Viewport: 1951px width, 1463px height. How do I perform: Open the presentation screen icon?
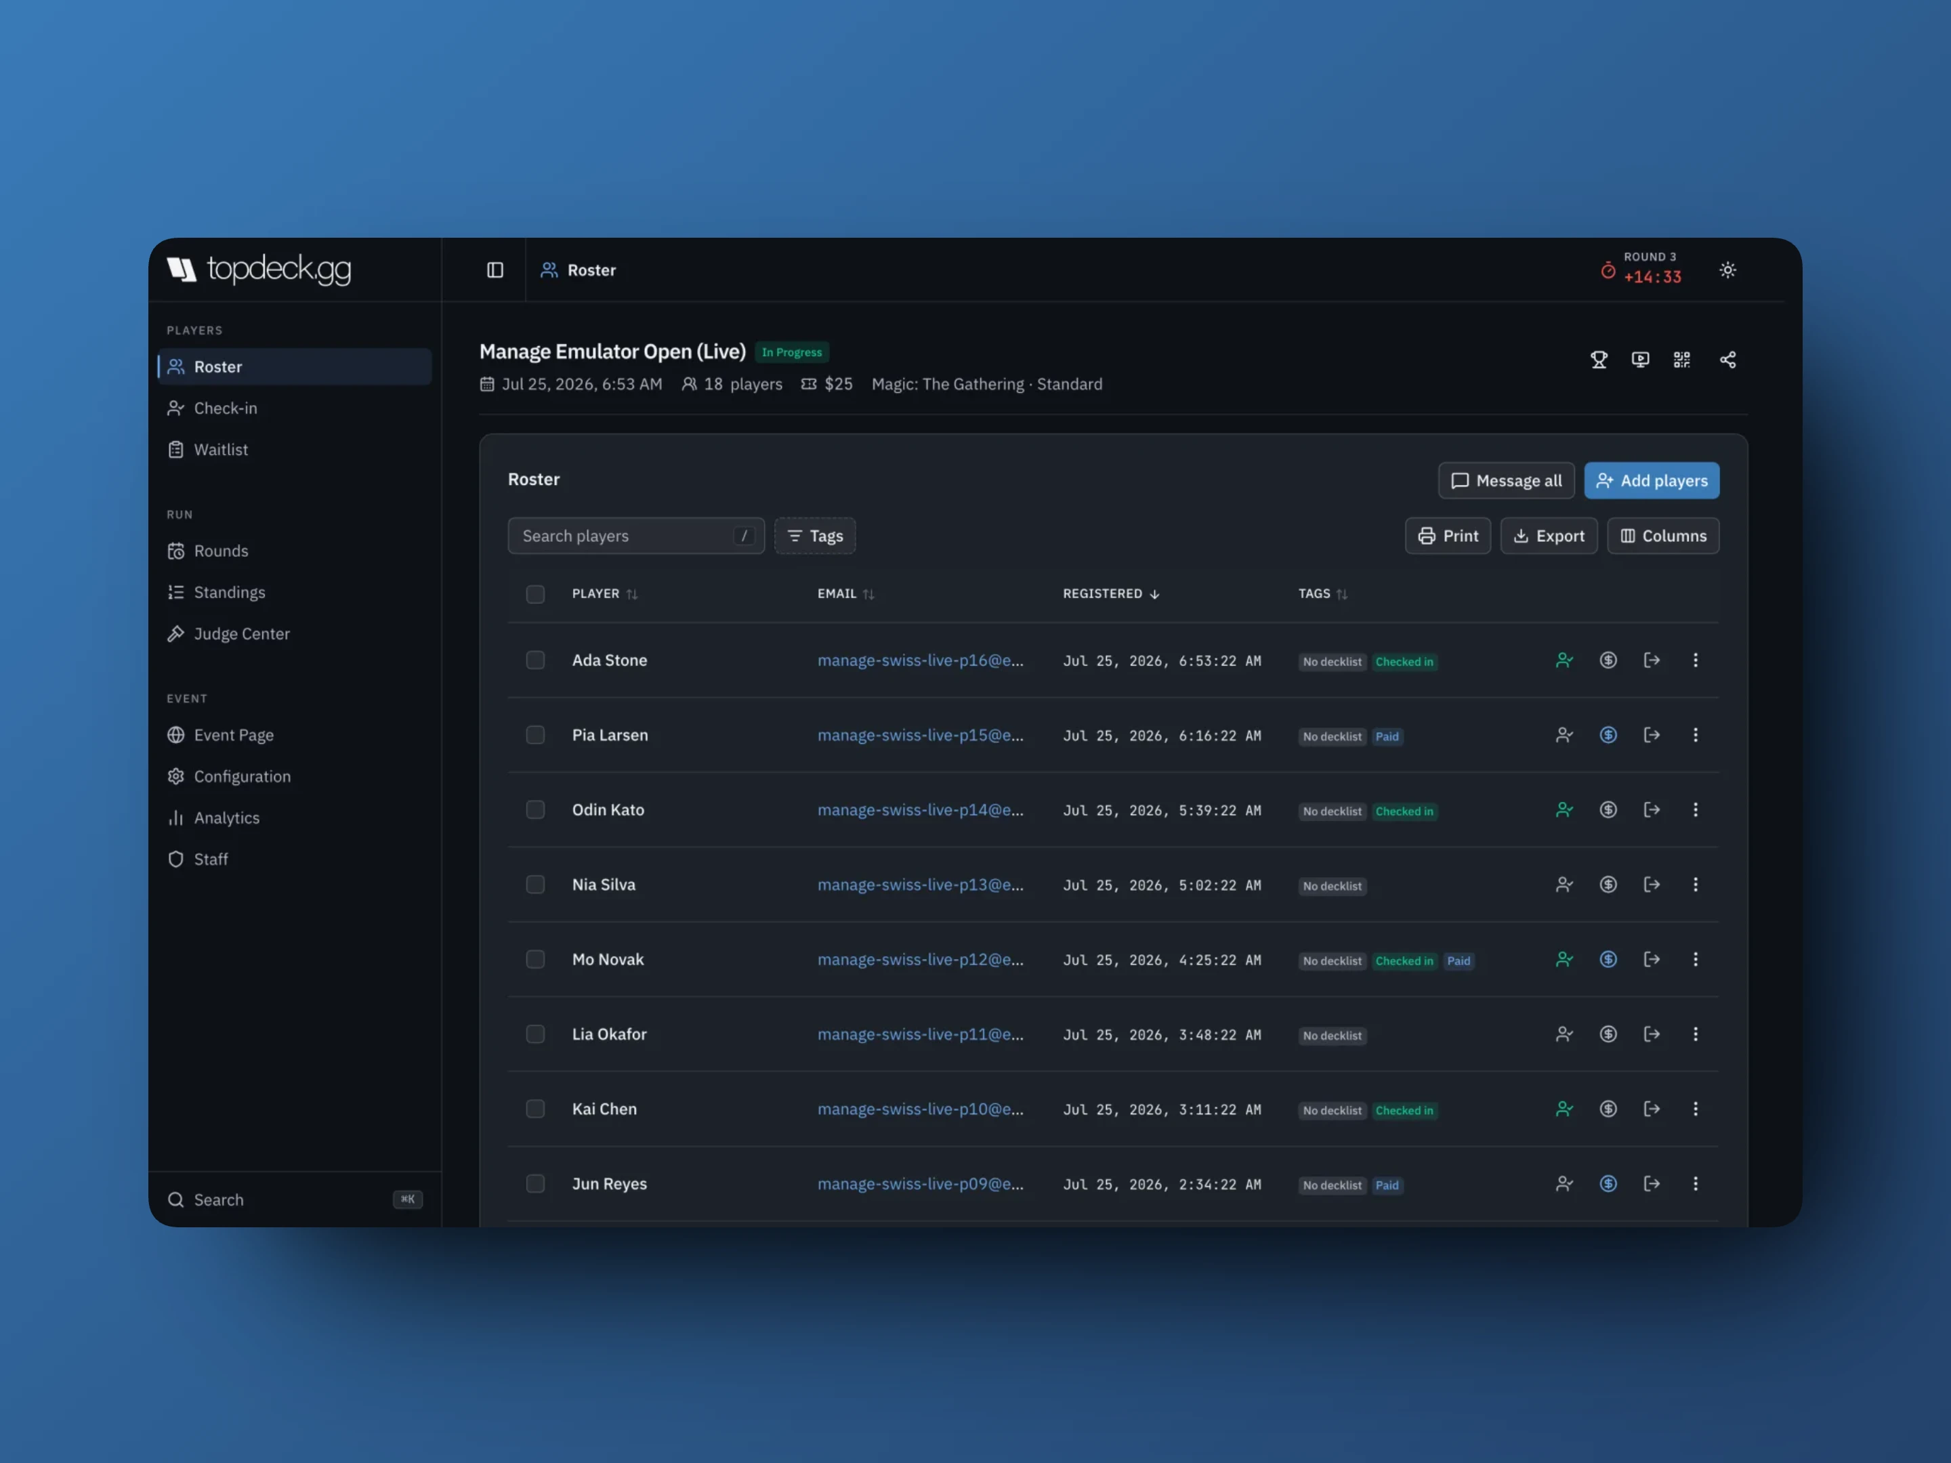click(x=1639, y=360)
